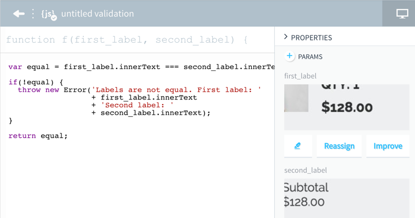Click the PROPERTIES heading text

(x=311, y=38)
